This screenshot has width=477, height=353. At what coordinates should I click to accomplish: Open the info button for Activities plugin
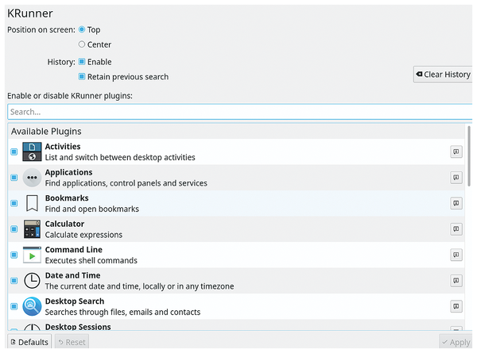[456, 152]
